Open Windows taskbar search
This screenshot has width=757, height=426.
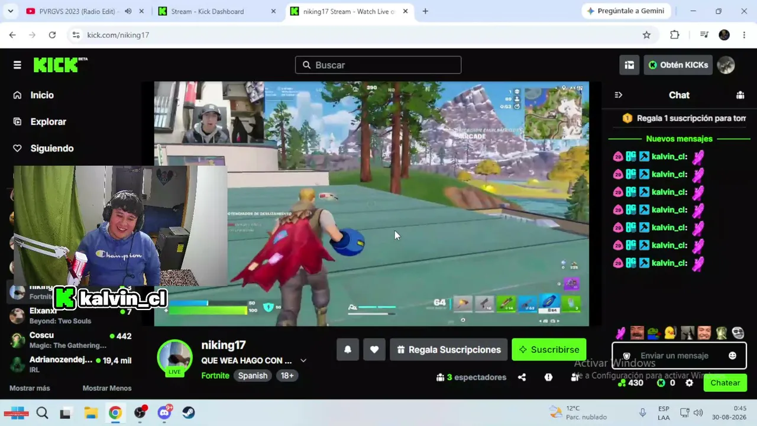[x=42, y=412]
